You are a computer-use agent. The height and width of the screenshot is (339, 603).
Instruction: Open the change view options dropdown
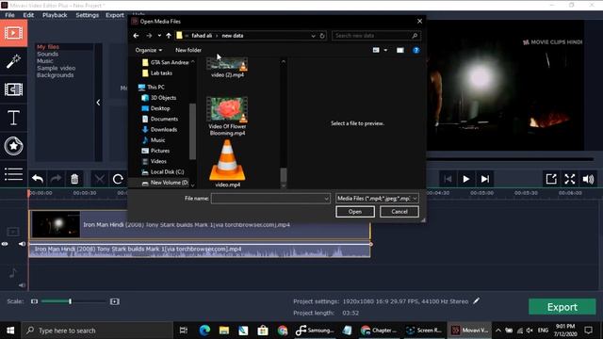point(385,50)
